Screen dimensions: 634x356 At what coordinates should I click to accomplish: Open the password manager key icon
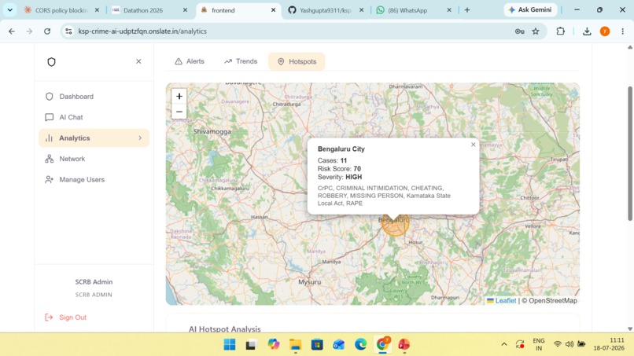(520, 31)
